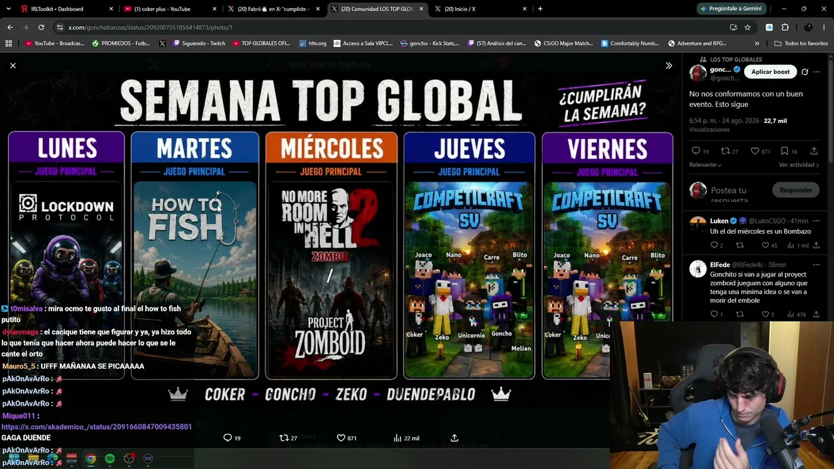Image resolution: width=834 pixels, height=469 pixels.
Task: Click the reply icon with 19 in the side panel
Action: click(x=695, y=151)
